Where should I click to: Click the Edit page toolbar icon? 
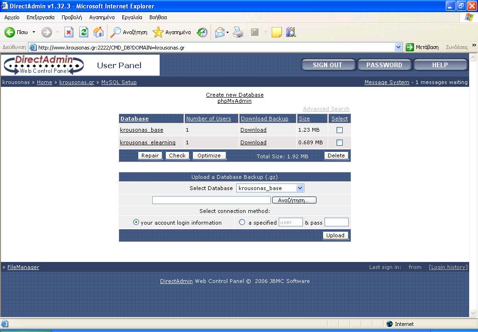(x=255, y=32)
